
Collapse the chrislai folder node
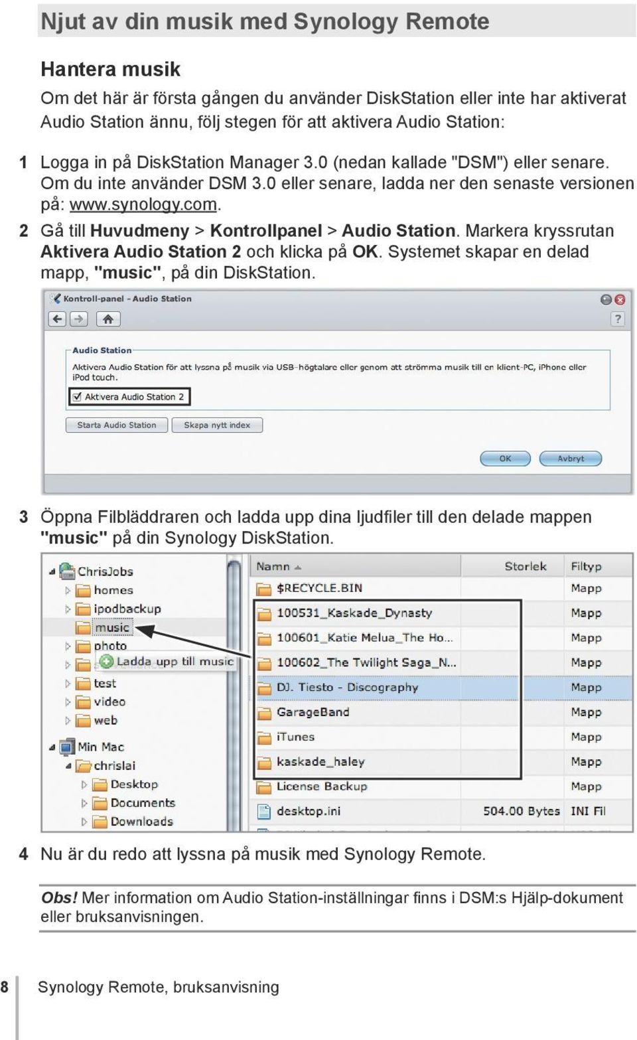tap(68, 765)
